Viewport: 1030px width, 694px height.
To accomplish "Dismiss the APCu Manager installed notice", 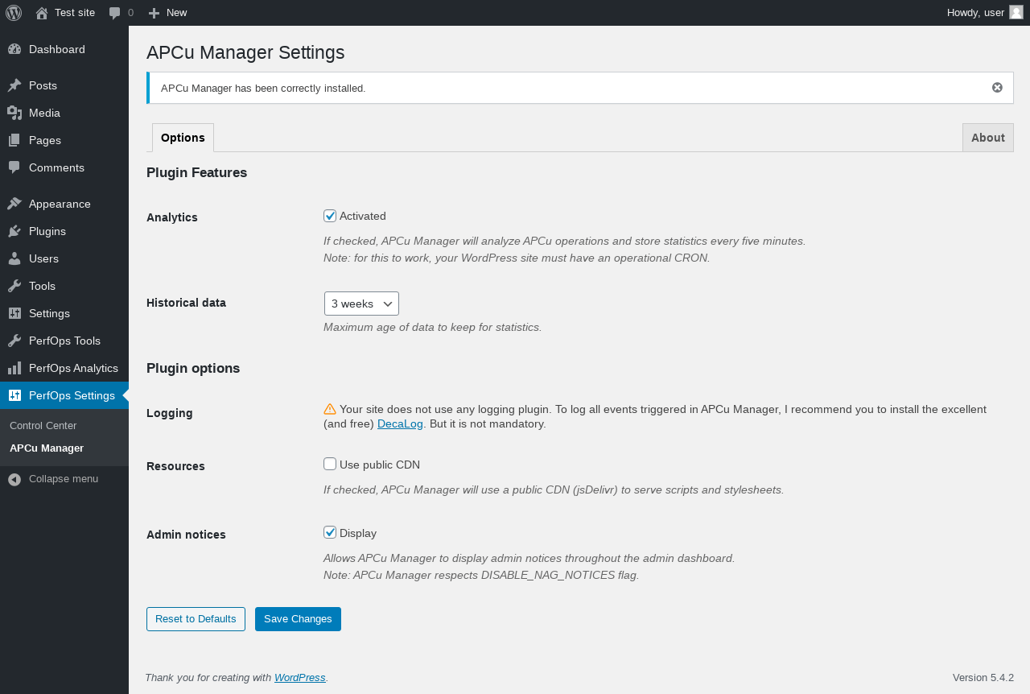I will point(997,88).
